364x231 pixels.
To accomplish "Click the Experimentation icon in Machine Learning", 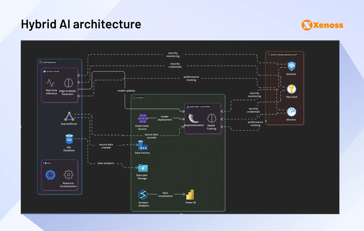I will 194,118.
